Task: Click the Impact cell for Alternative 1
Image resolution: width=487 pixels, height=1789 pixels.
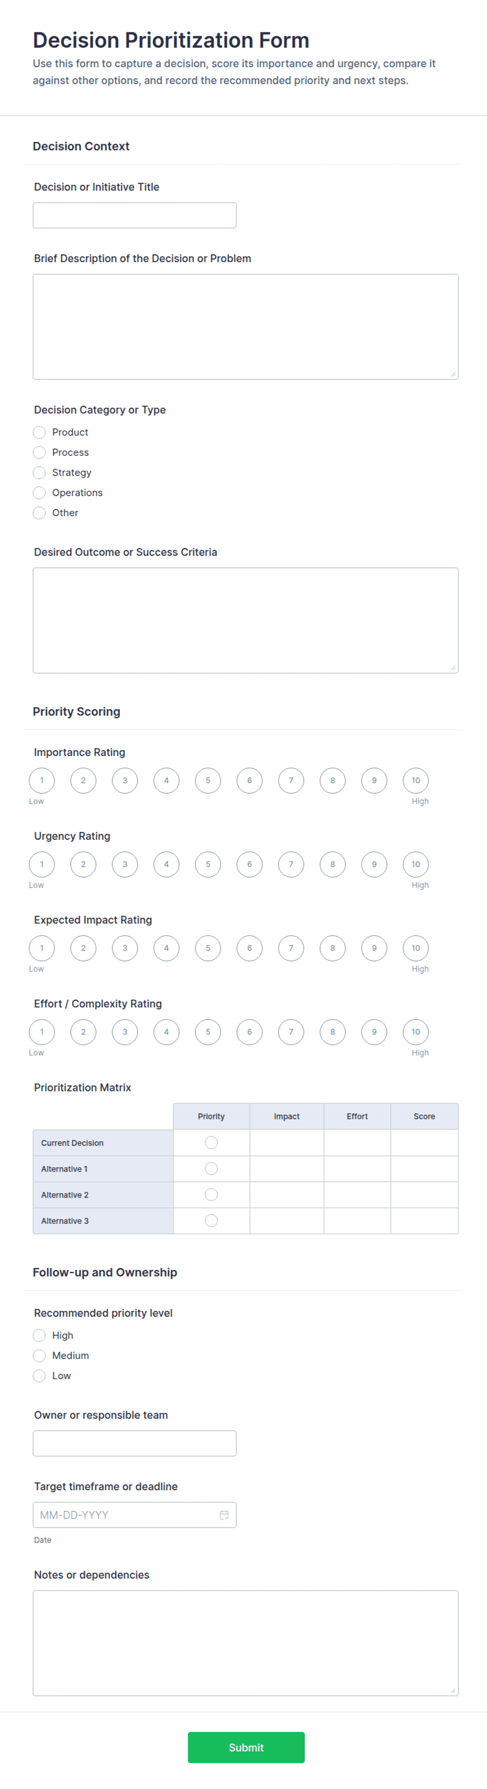Action: (286, 1169)
